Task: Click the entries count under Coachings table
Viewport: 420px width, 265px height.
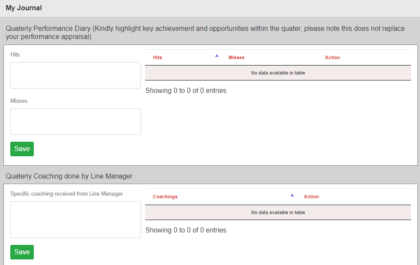Action: click(x=186, y=230)
